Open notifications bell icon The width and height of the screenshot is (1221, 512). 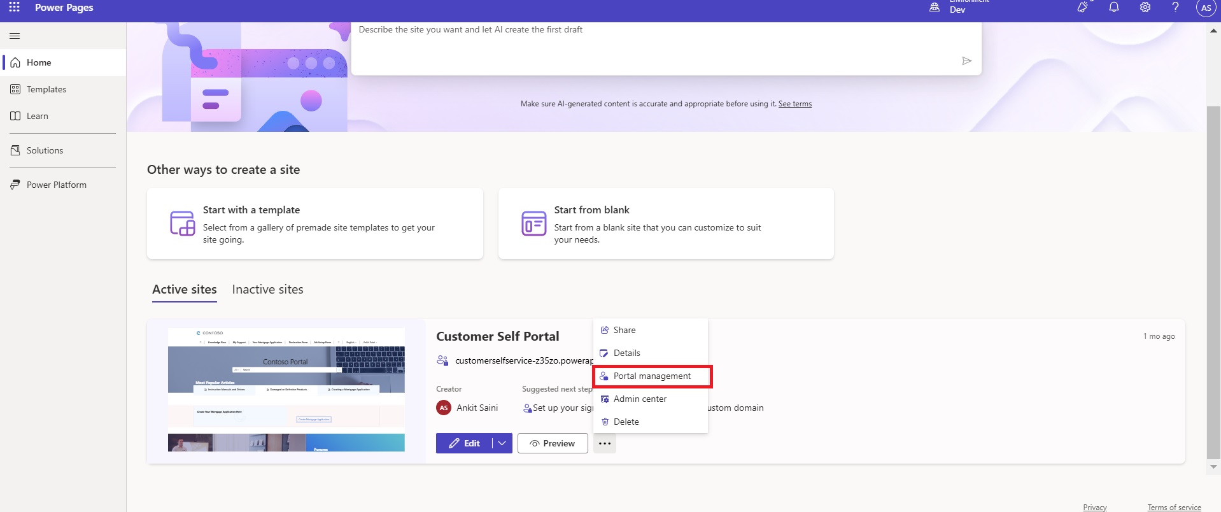click(x=1114, y=8)
